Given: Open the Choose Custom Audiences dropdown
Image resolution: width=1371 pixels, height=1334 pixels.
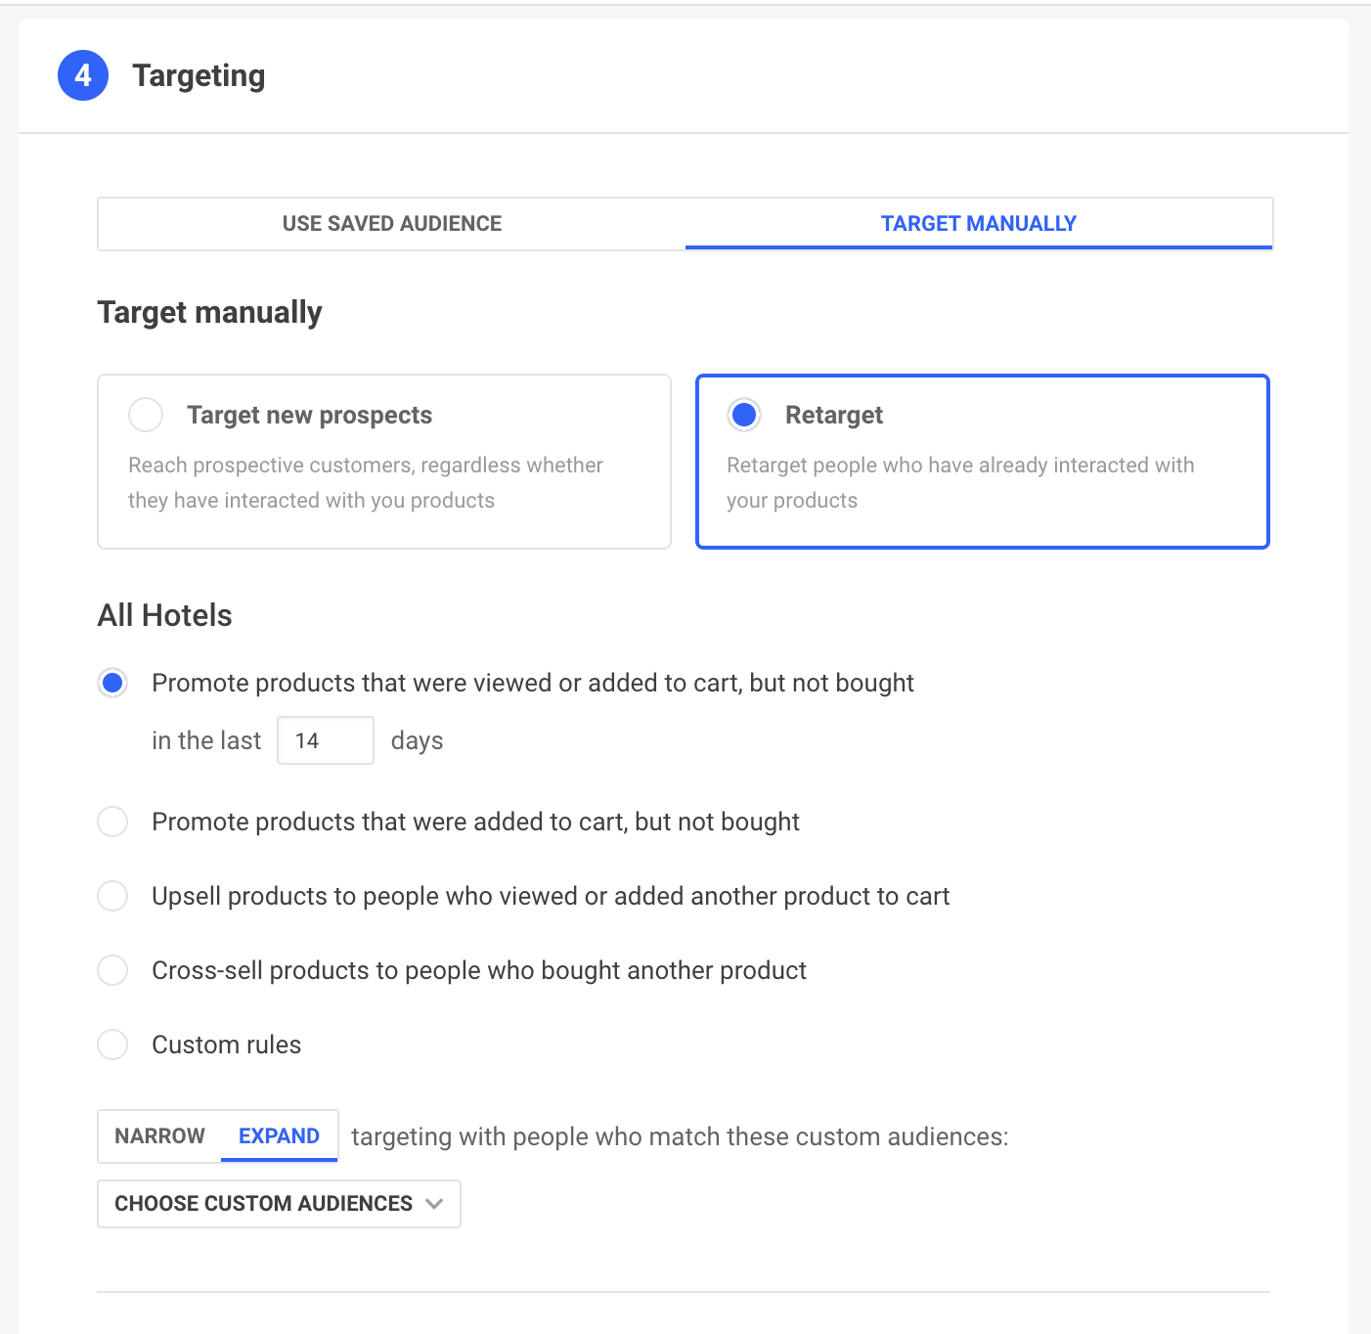Looking at the screenshot, I should point(264,1204).
